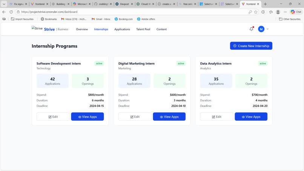The height and width of the screenshot is (171, 304).
Task: Click the 3 Openings stat box
Action: click(88, 81)
